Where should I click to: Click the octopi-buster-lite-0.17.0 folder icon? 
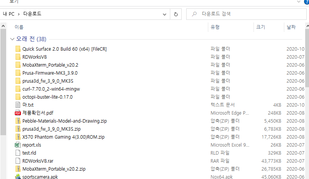pos(18,97)
